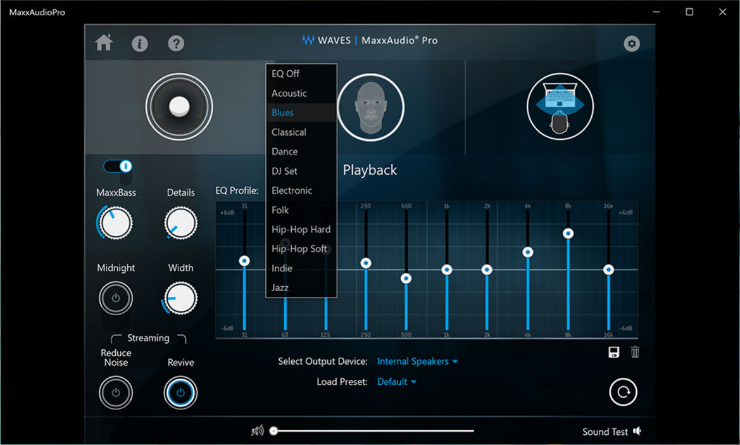Save the EQ profile with floppy icon
The image size is (740, 445).
click(613, 352)
